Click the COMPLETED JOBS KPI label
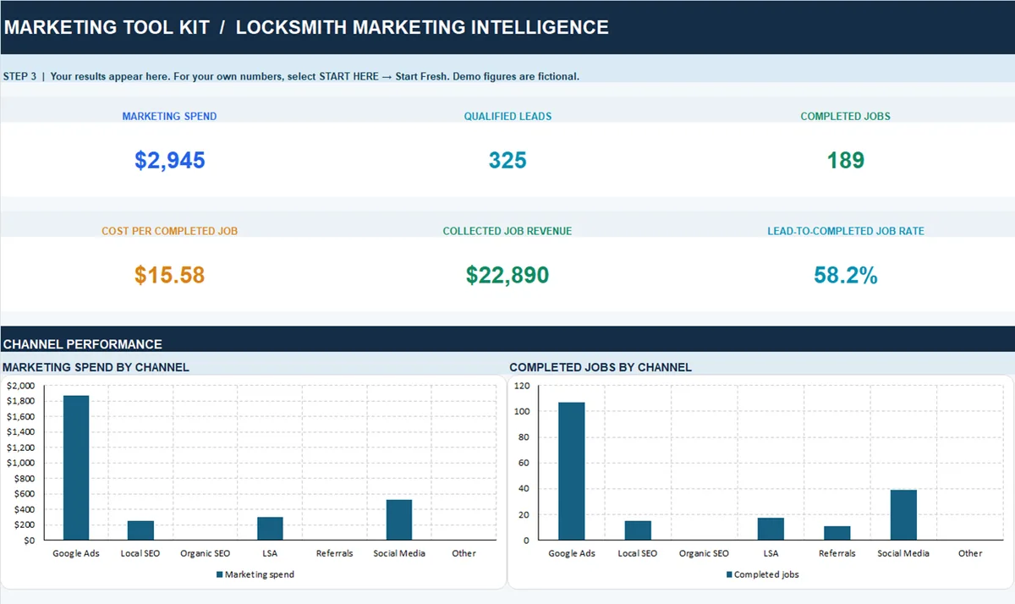Screen dimensions: 1015x604 [846, 116]
